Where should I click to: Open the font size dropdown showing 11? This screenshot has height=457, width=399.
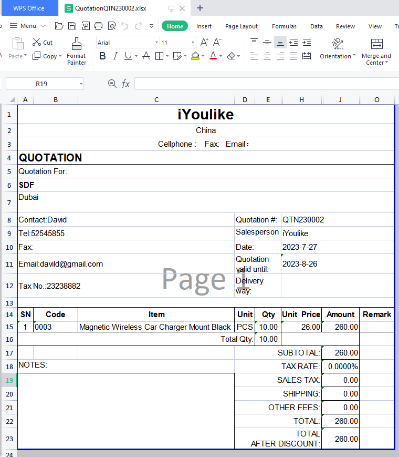(x=193, y=43)
